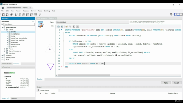
Task: Toggle invisible characters in editor
Action: click(x=74, y=27)
